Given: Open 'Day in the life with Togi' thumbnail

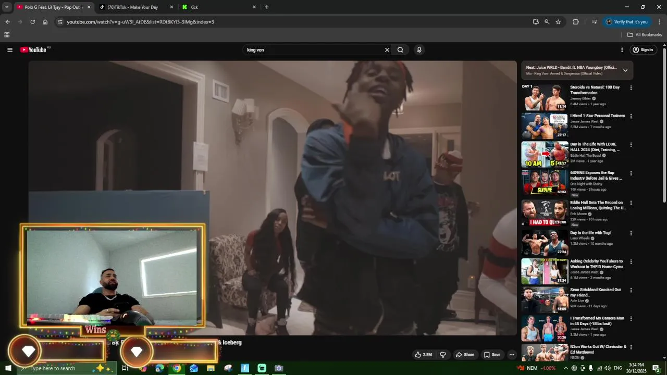Looking at the screenshot, I should tap(545, 243).
